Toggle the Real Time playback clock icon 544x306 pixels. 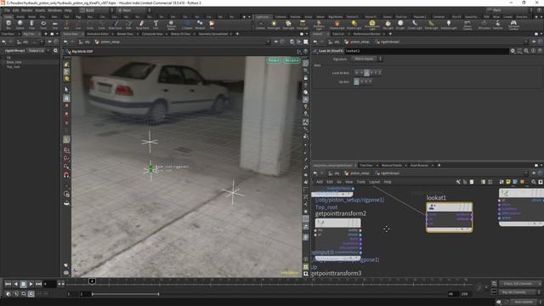(31, 294)
